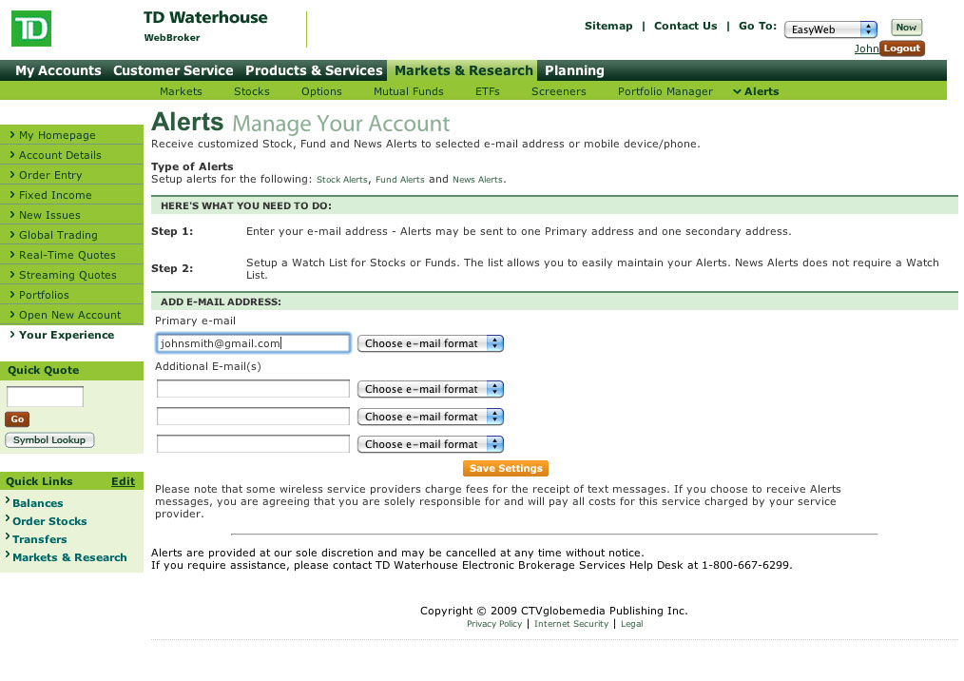The height and width of the screenshot is (681, 964).
Task: Click the Symbol Lookup button
Action: tap(49, 439)
